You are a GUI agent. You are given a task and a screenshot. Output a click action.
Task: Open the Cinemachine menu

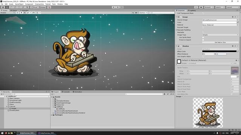(x=39, y=4)
